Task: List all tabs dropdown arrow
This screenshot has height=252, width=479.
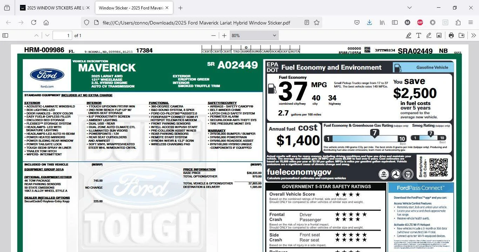Action: click(x=410, y=8)
